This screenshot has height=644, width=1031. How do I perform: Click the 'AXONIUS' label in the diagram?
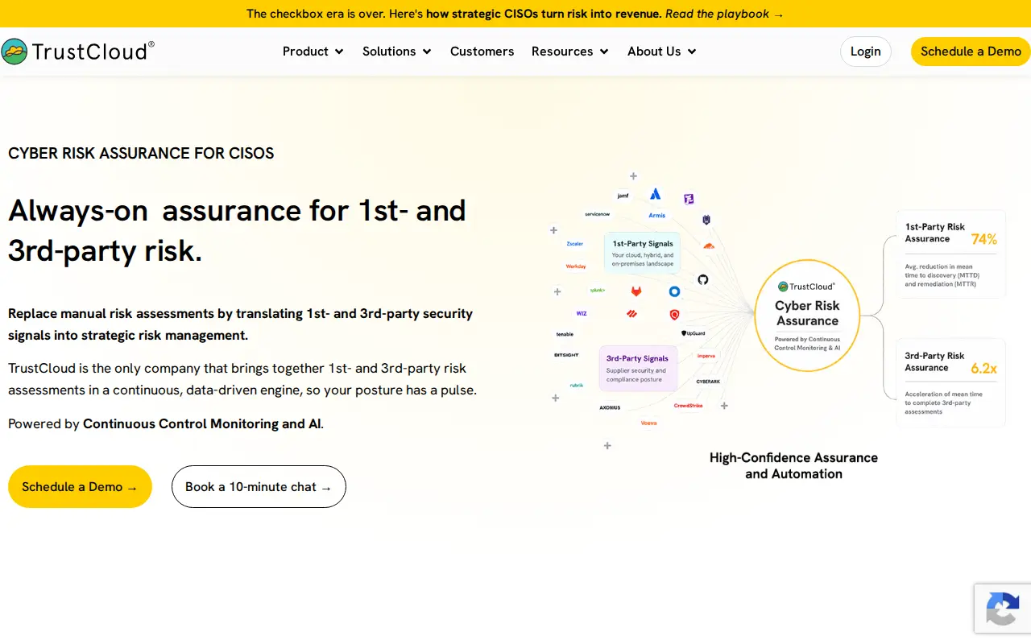[610, 408]
